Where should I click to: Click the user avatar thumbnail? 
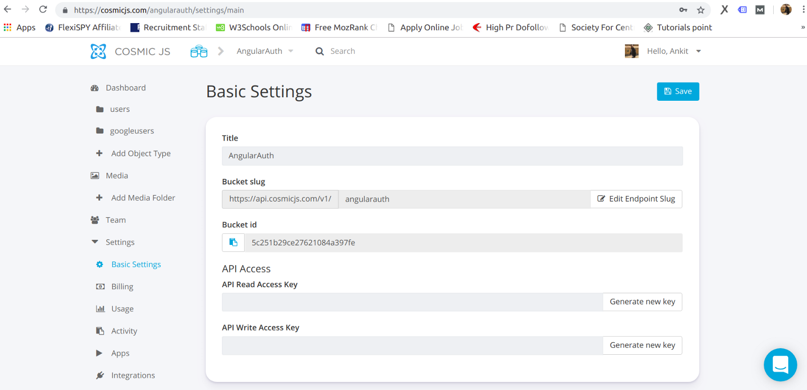(x=631, y=51)
